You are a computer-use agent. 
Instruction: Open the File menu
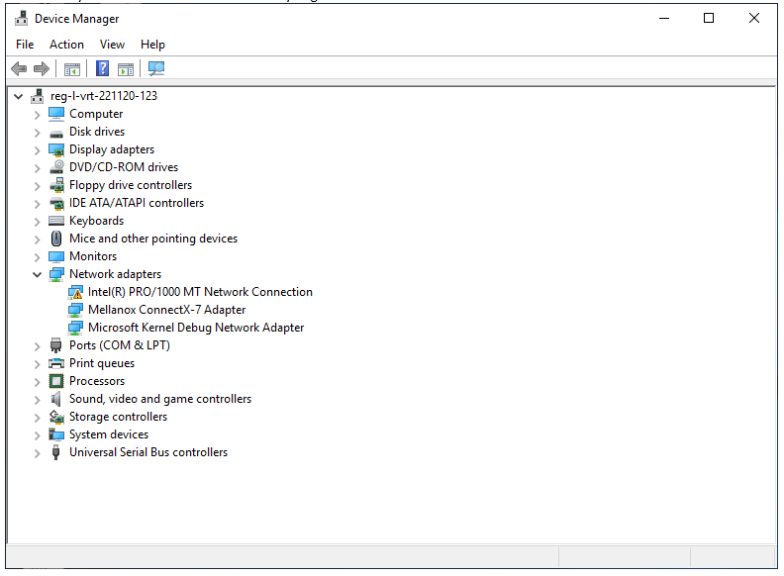tap(25, 45)
